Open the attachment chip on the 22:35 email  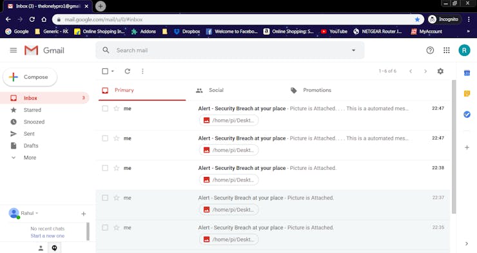coord(229,239)
